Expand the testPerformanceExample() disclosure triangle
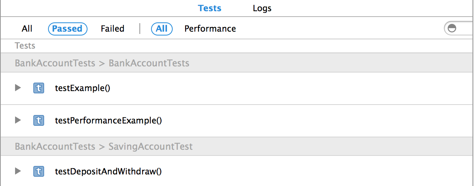 [x=17, y=120]
